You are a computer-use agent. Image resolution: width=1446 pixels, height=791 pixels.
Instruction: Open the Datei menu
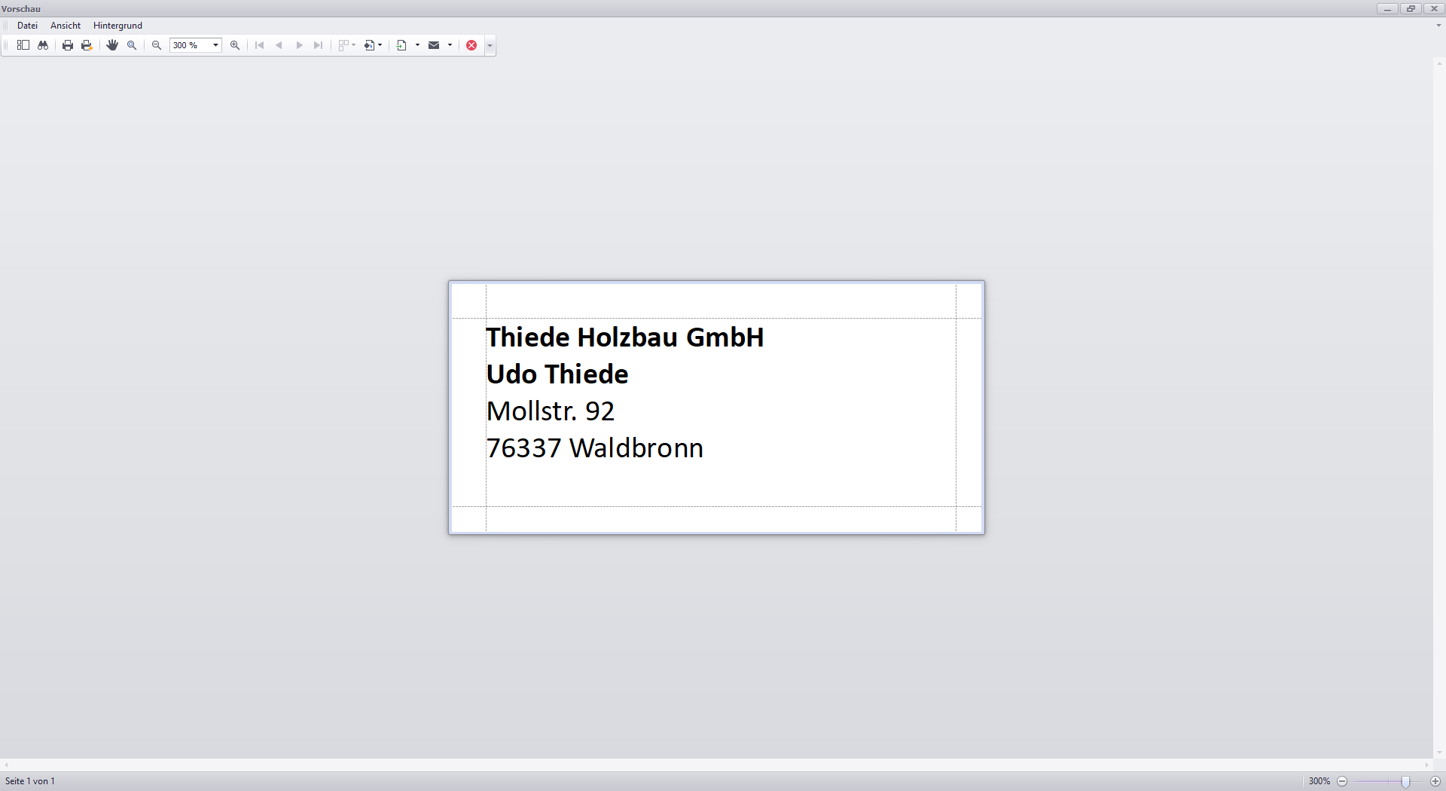coord(27,26)
